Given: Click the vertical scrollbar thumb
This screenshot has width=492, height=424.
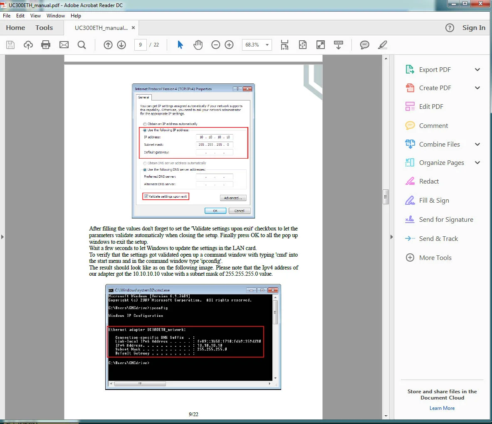Looking at the screenshot, I should (386, 197).
